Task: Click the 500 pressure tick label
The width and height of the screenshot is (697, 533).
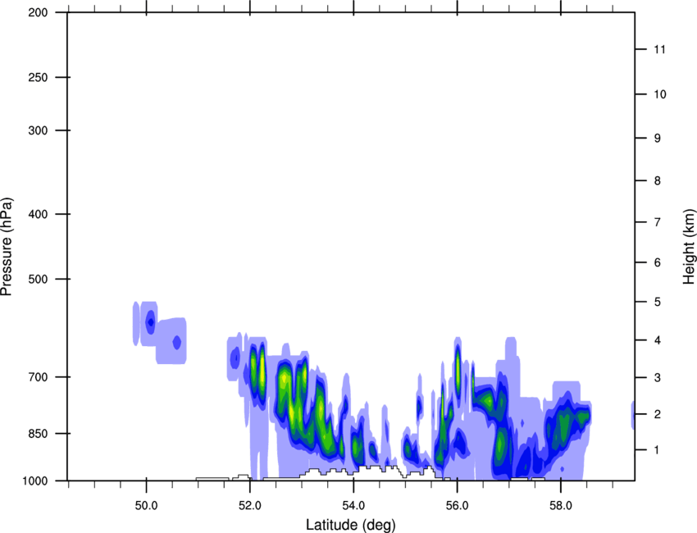Action: [x=36, y=279]
